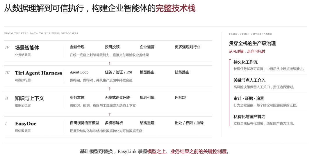Click 贯穿全栈的生产级治理 heading

coord(252,44)
